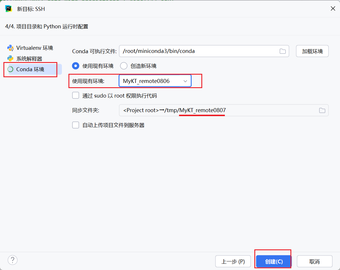
Task: Click 上一步 (P) button
Action: 233,261
